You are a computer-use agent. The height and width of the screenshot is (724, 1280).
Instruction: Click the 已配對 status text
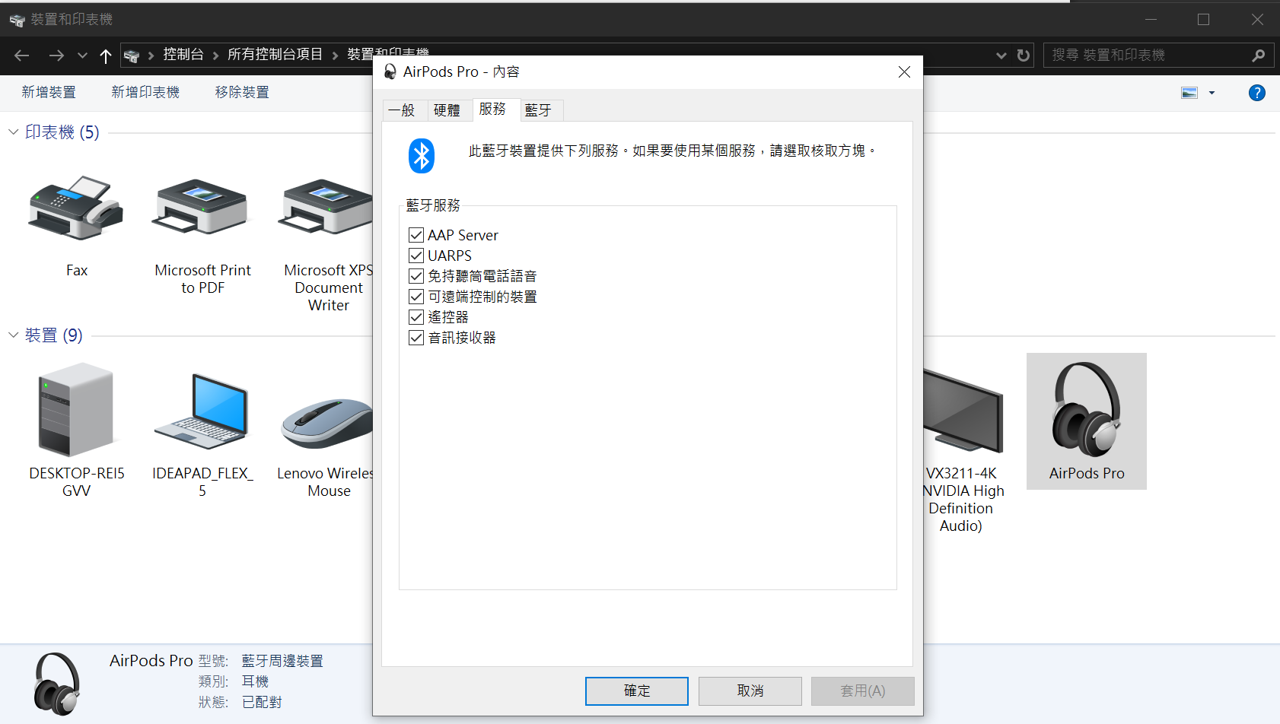tap(262, 703)
